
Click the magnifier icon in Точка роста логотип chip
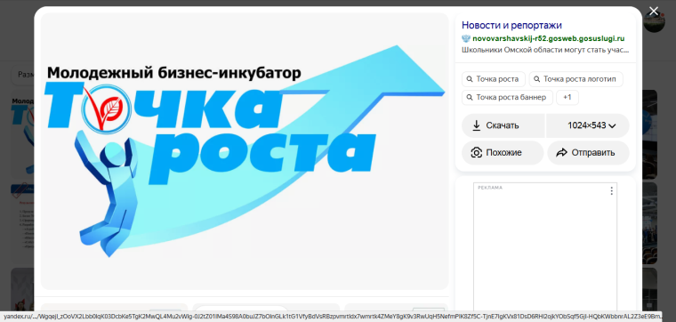click(x=536, y=79)
